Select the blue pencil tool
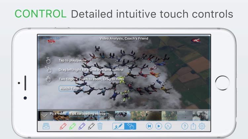This screenshot has height=139, width=248. pyautogui.click(x=82, y=126)
